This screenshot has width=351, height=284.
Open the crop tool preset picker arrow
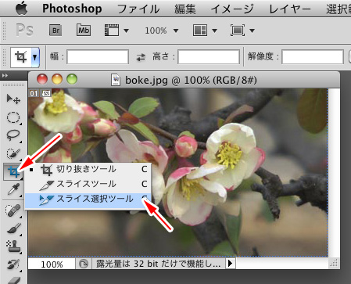pos(35,57)
